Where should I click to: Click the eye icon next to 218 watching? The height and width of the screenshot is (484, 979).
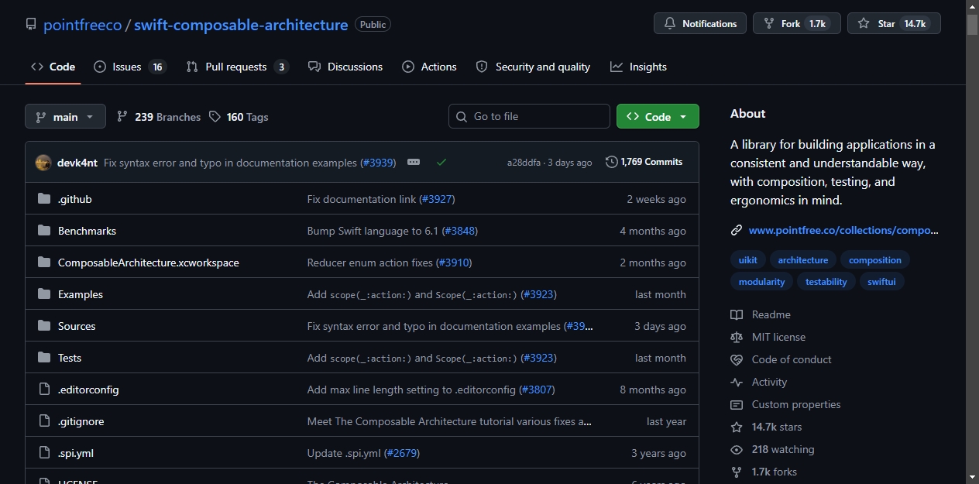(737, 449)
